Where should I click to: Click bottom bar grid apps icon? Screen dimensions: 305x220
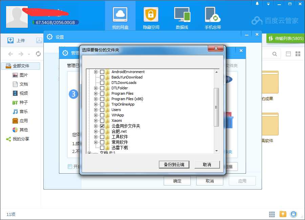(272, 214)
